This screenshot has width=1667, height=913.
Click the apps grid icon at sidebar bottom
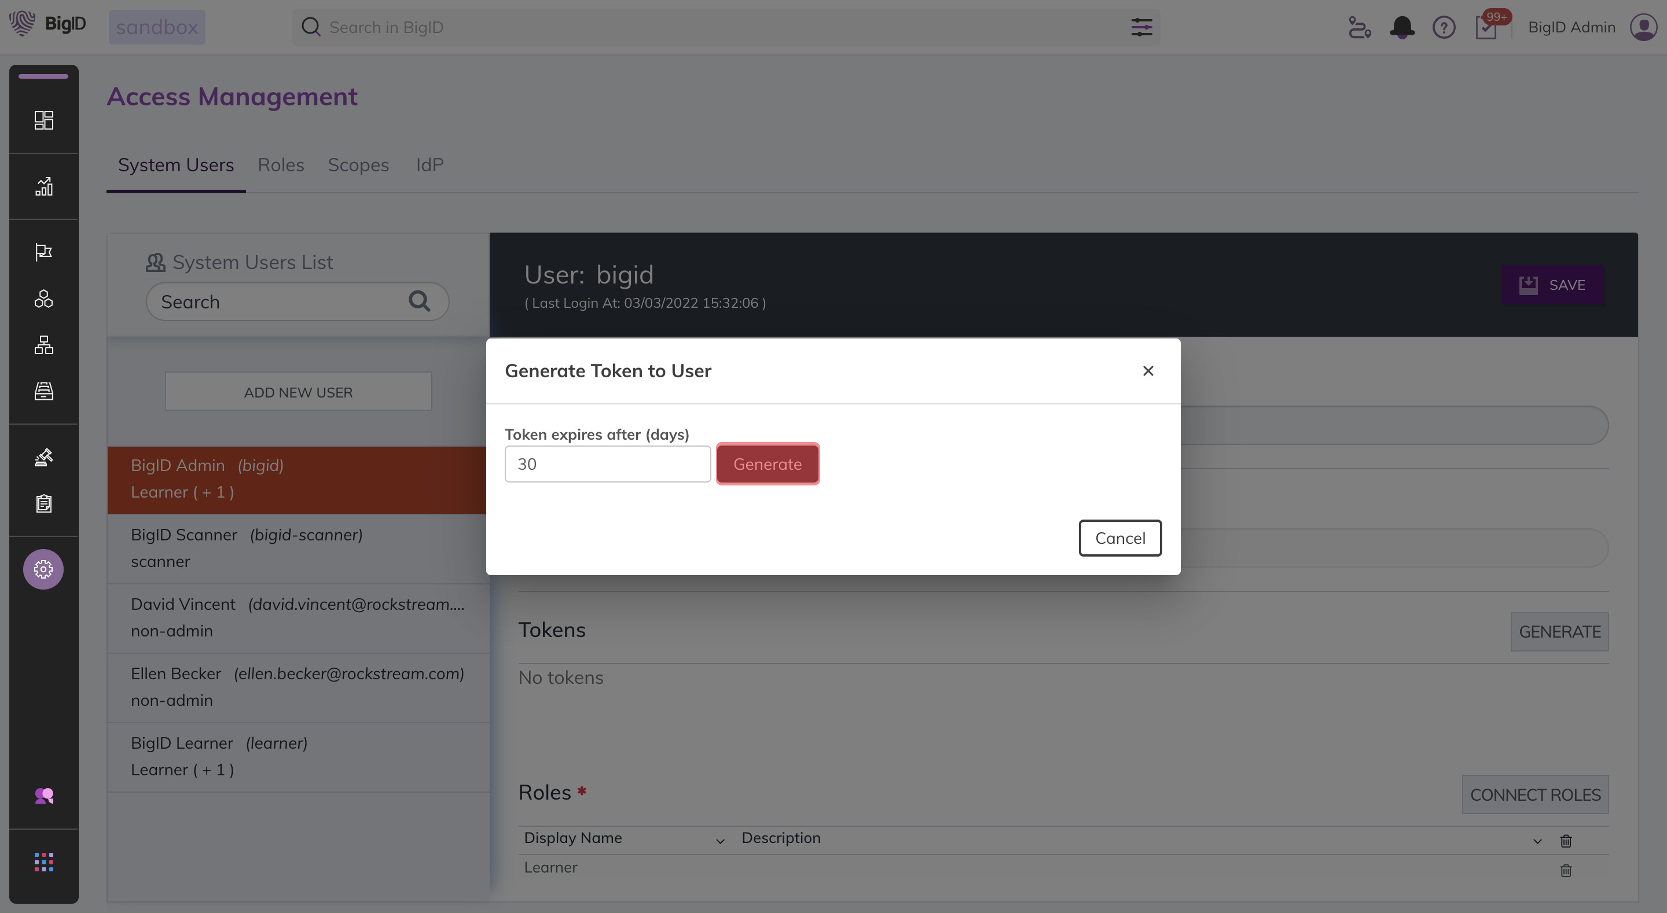43,862
